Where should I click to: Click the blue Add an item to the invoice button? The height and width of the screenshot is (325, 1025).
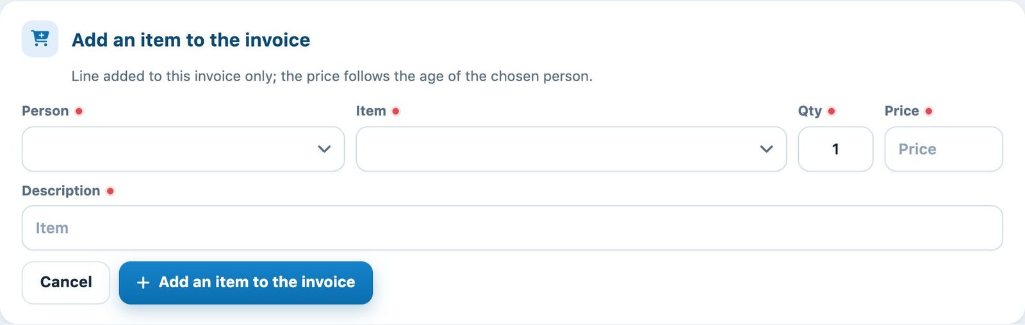[246, 283]
